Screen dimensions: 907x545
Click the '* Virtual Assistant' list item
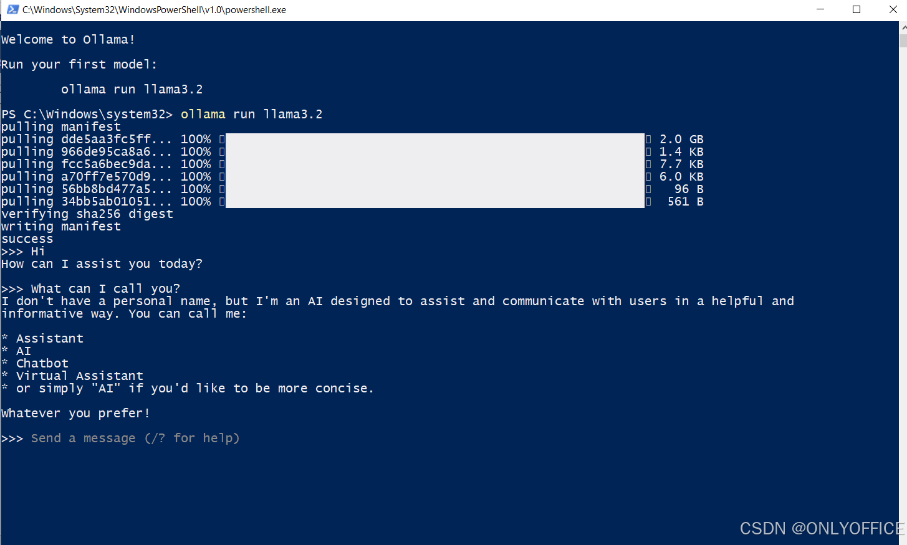(x=72, y=376)
